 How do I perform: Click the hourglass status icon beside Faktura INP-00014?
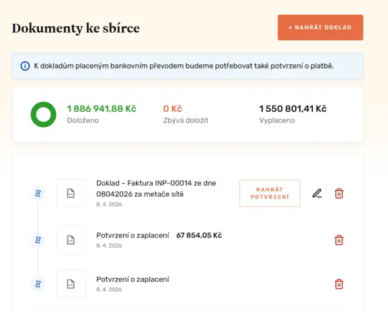[x=38, y=194]
